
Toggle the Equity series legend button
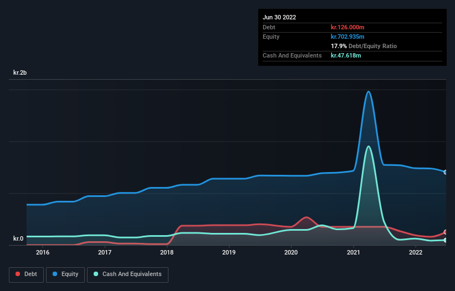pos(65,274)
